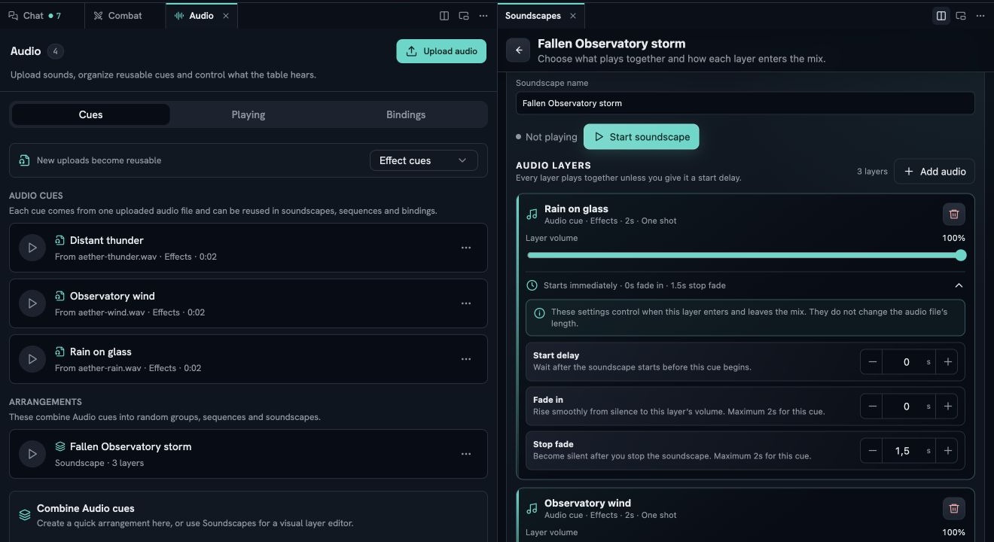Image resolution: width=994 pixels, height=542 pixels.
Task: Play the Distant thunder cue
Action: (x=32, y=248)
